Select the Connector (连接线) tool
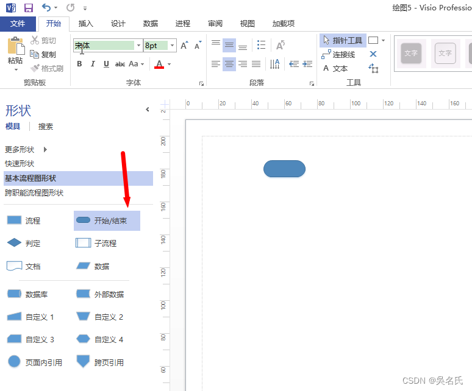472x391 pixels. tap(338, 54)
